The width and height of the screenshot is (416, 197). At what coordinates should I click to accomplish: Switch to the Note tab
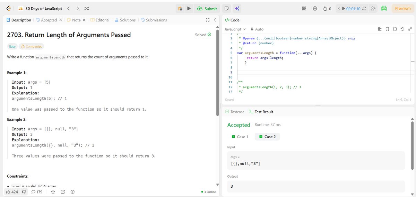(73, 20)
